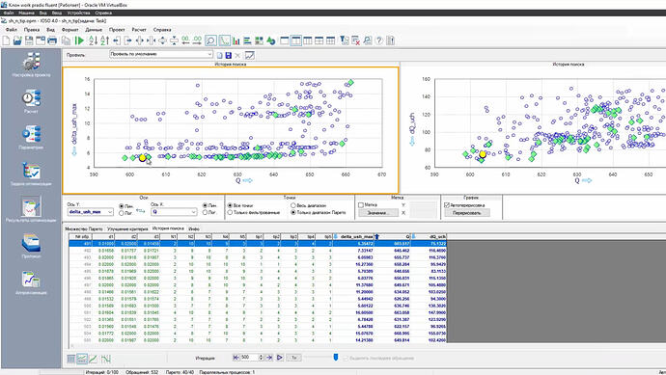Open the Проект menu
The width and height of the screenshot is (666, 375).
click(x=117, y=30)
